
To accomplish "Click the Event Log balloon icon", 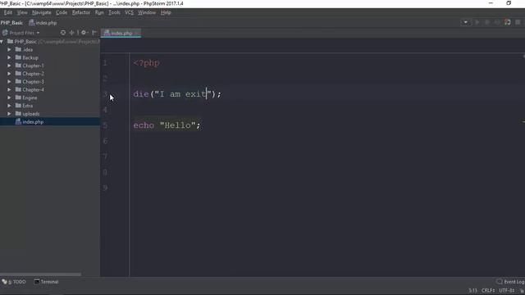I will pos(500,282).
